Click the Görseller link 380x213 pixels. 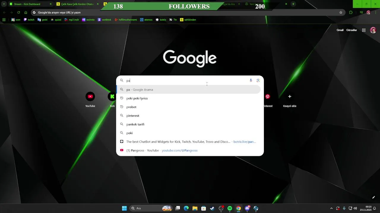351,30
